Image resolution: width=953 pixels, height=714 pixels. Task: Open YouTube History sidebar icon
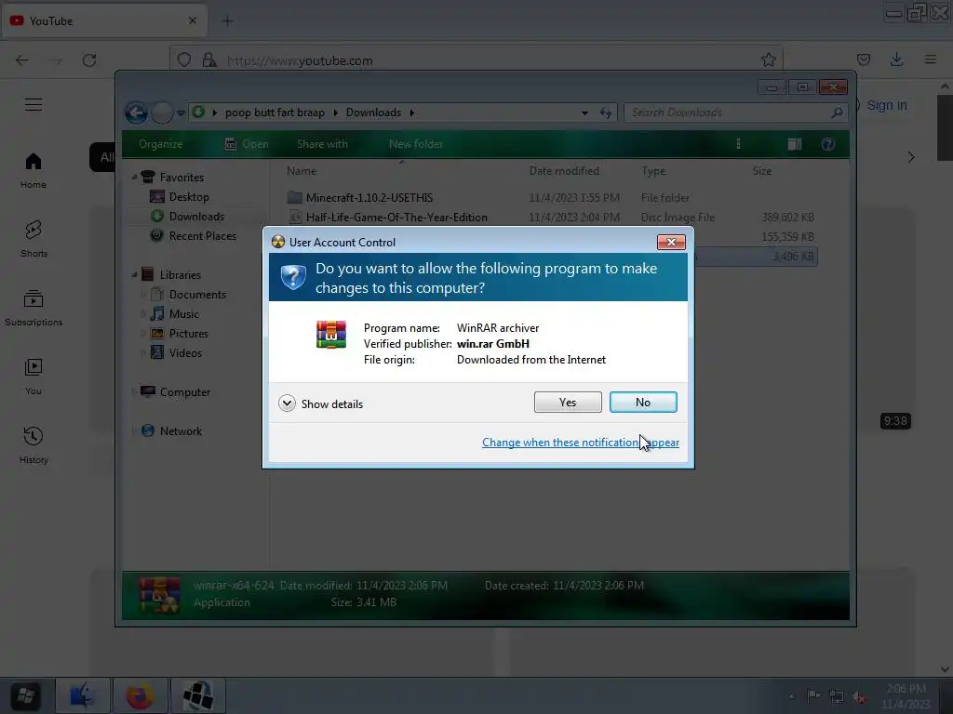[x=34, y=445]
